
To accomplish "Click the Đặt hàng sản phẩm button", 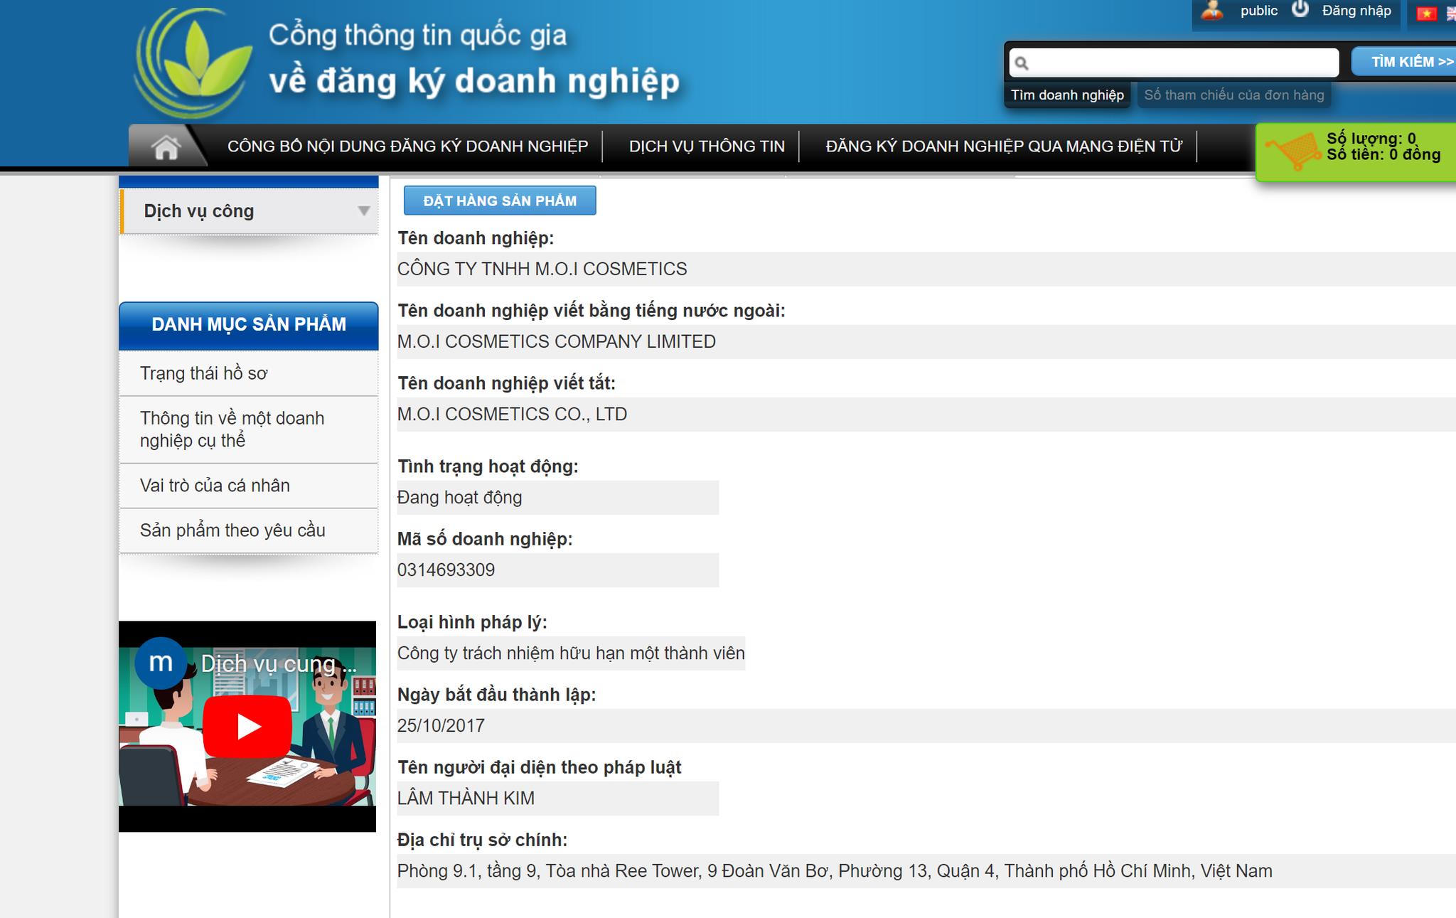I will (x=500, y=201).
